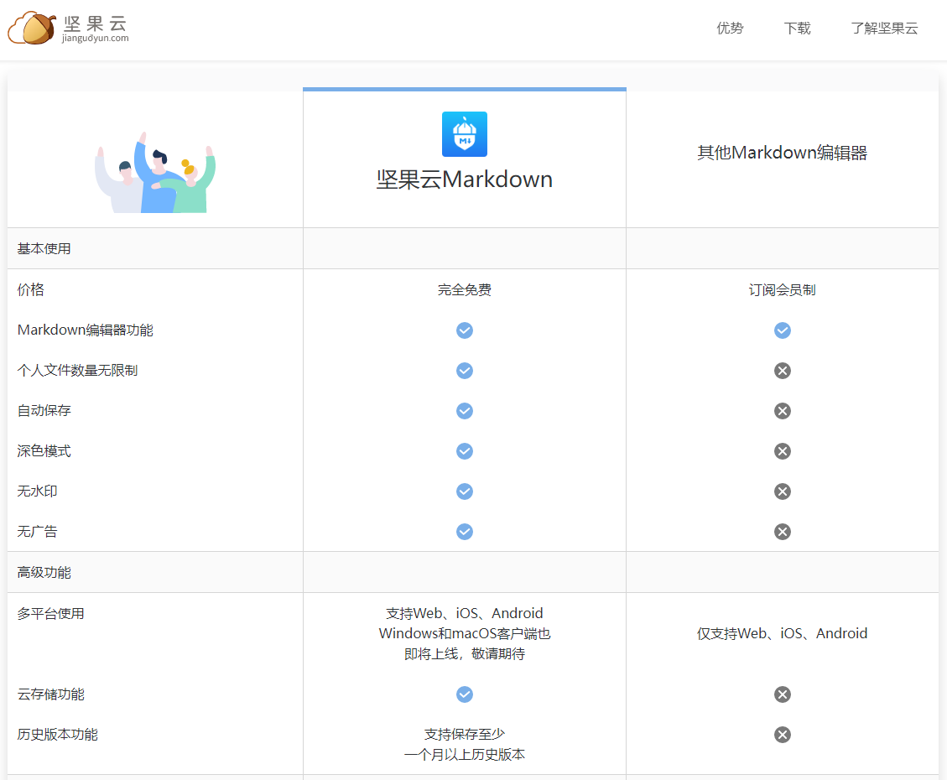The width and height of the screenshot is (947, 780).
Task: Click the 基本使用 section header
Action: point(44,249)
